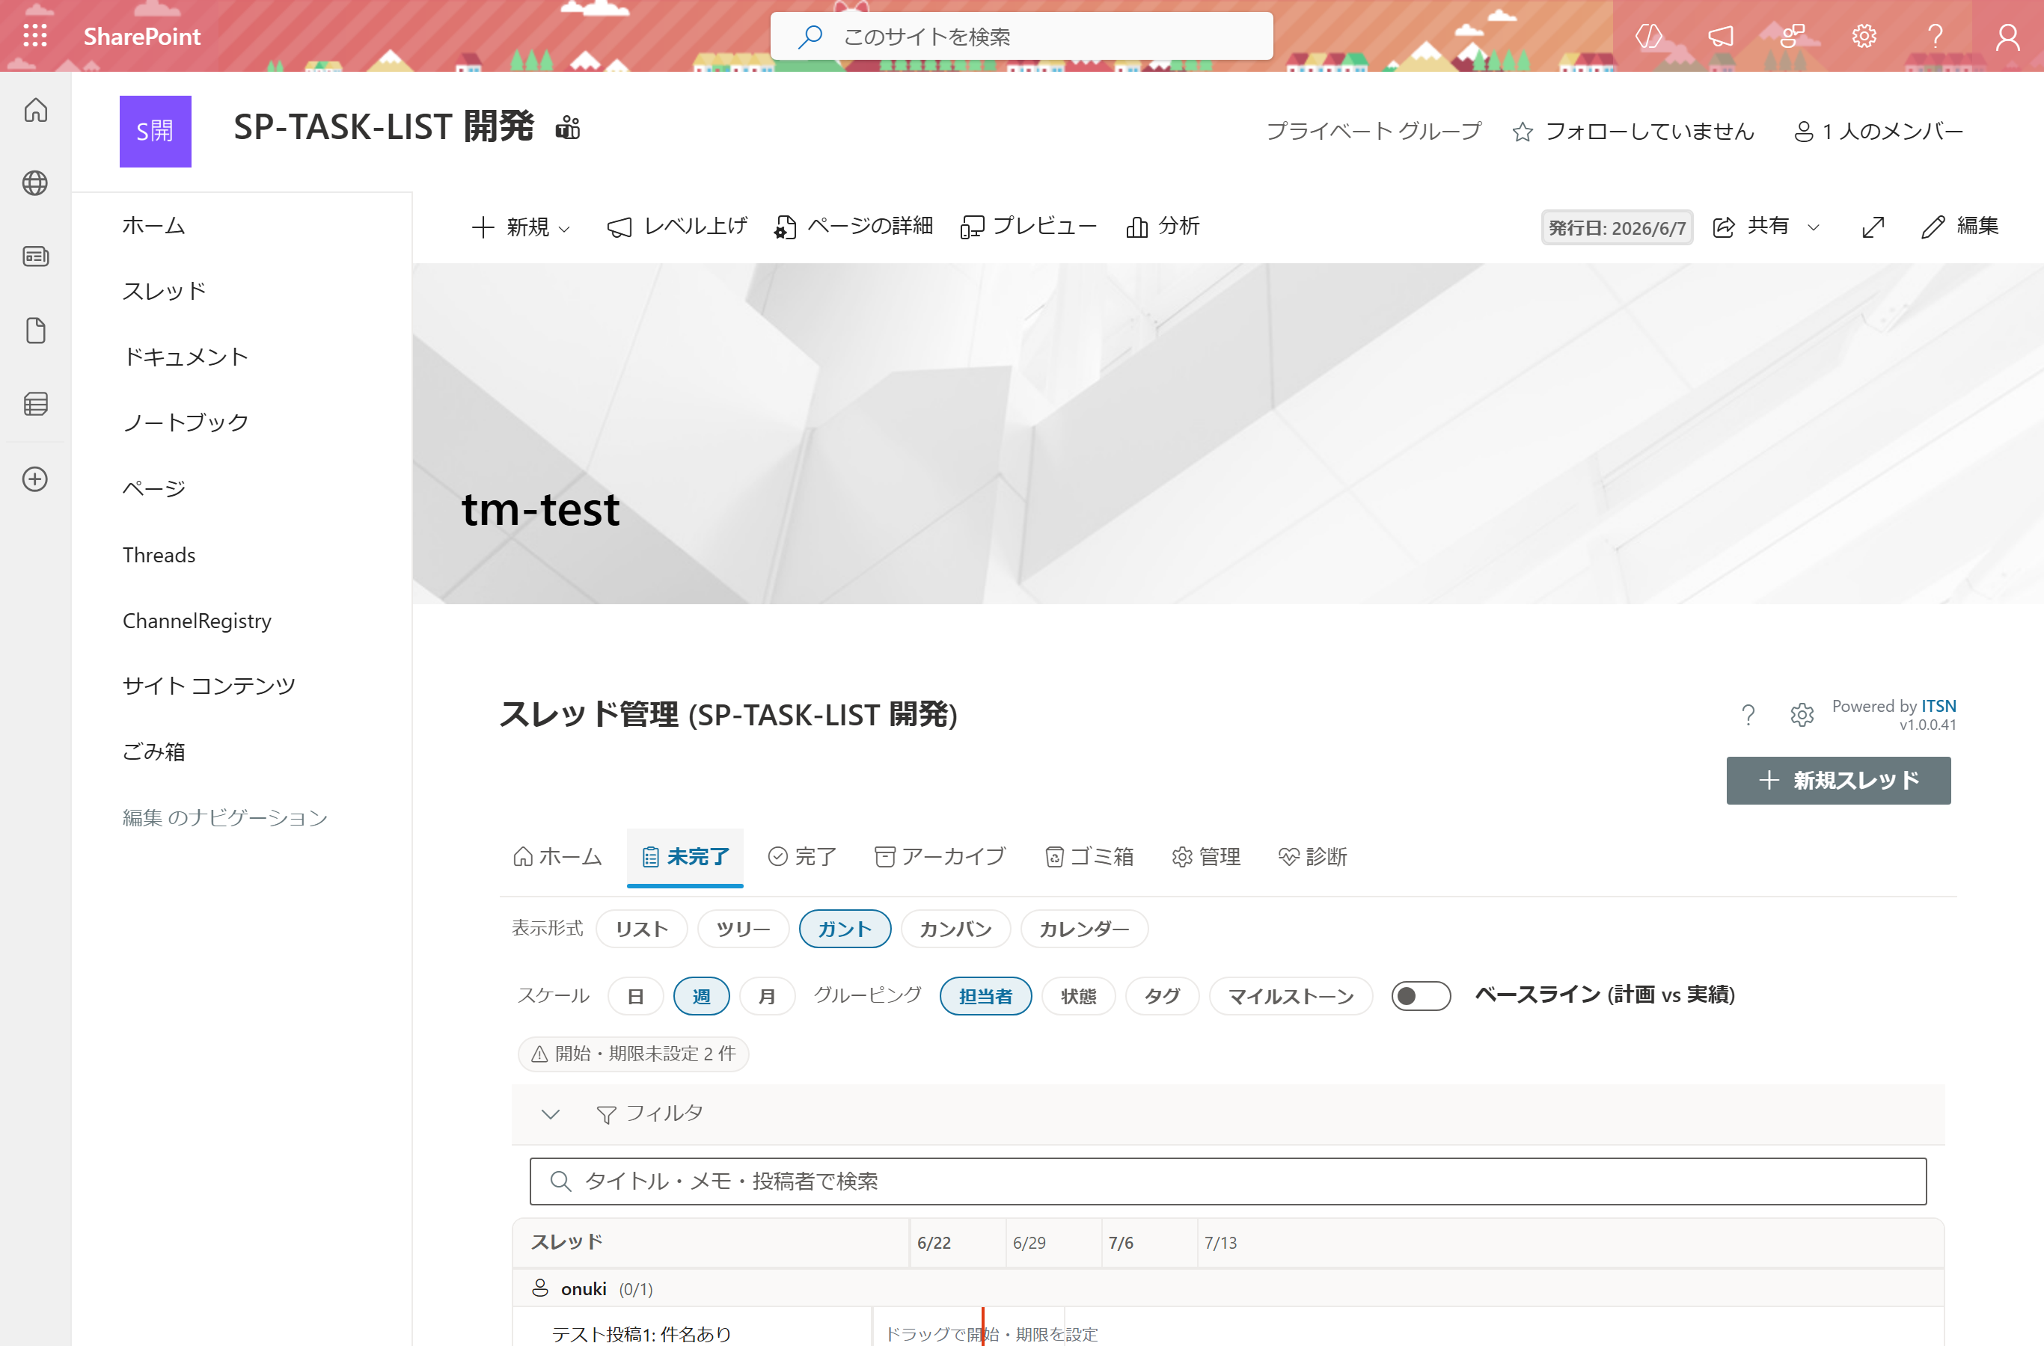Open the ホーム tab in thread manager
Screen dimensions: 2044x1346
tap(557, 857)
